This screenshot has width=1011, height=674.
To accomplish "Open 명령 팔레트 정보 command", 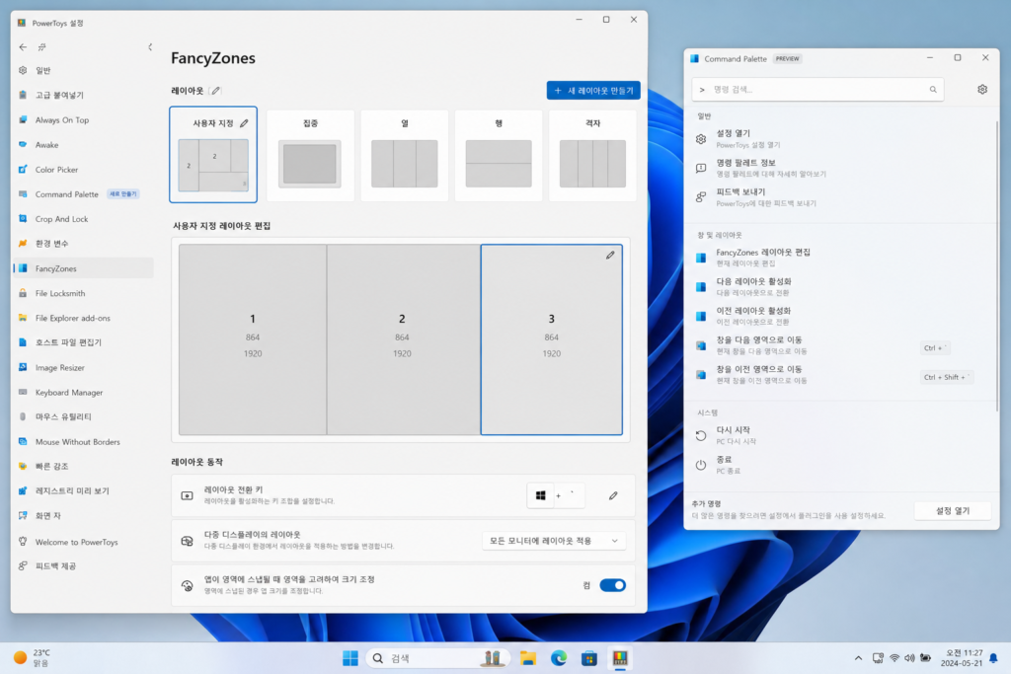I will (x=841, y=168).
